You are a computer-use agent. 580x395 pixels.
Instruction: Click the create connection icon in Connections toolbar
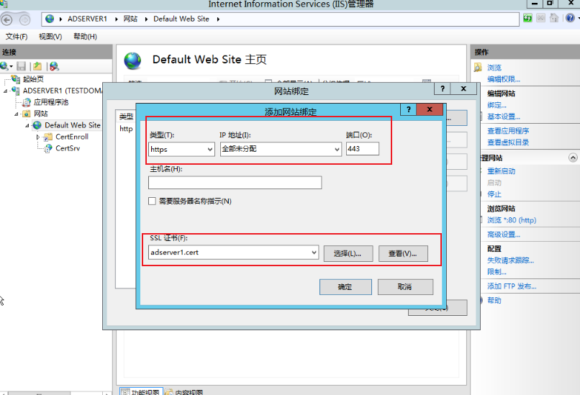click(4, 66)
